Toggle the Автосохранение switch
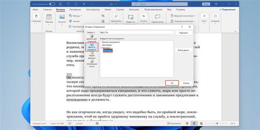The width and height of the screenshot is (260, 130). tap(52, 4)
